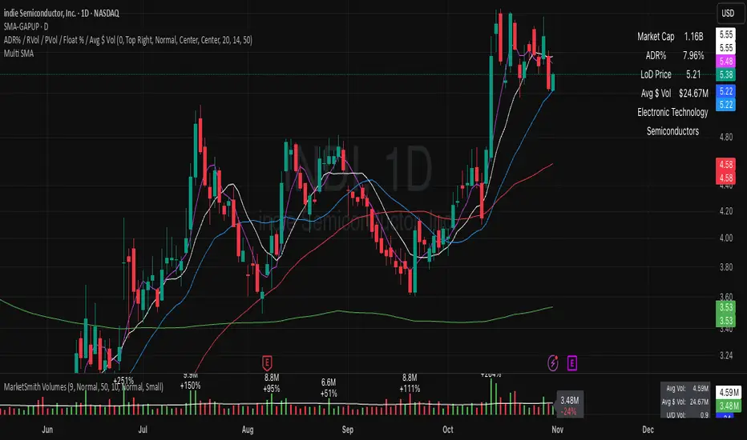Click the "1.16B" market cap value

tap(693, 37)
